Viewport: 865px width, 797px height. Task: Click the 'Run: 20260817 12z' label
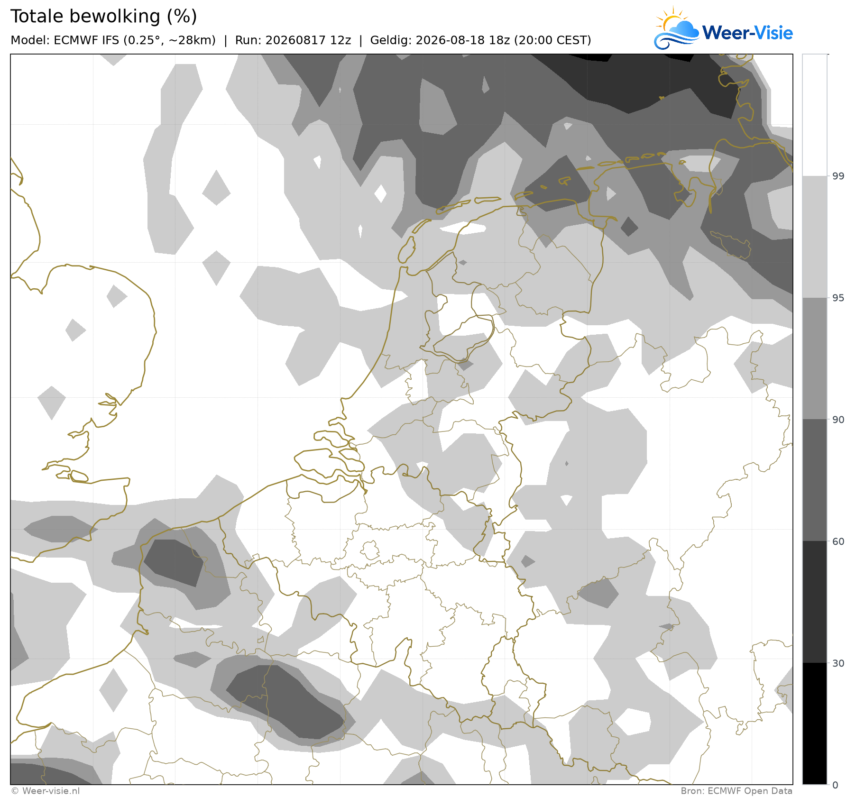(x=293, y=40)
